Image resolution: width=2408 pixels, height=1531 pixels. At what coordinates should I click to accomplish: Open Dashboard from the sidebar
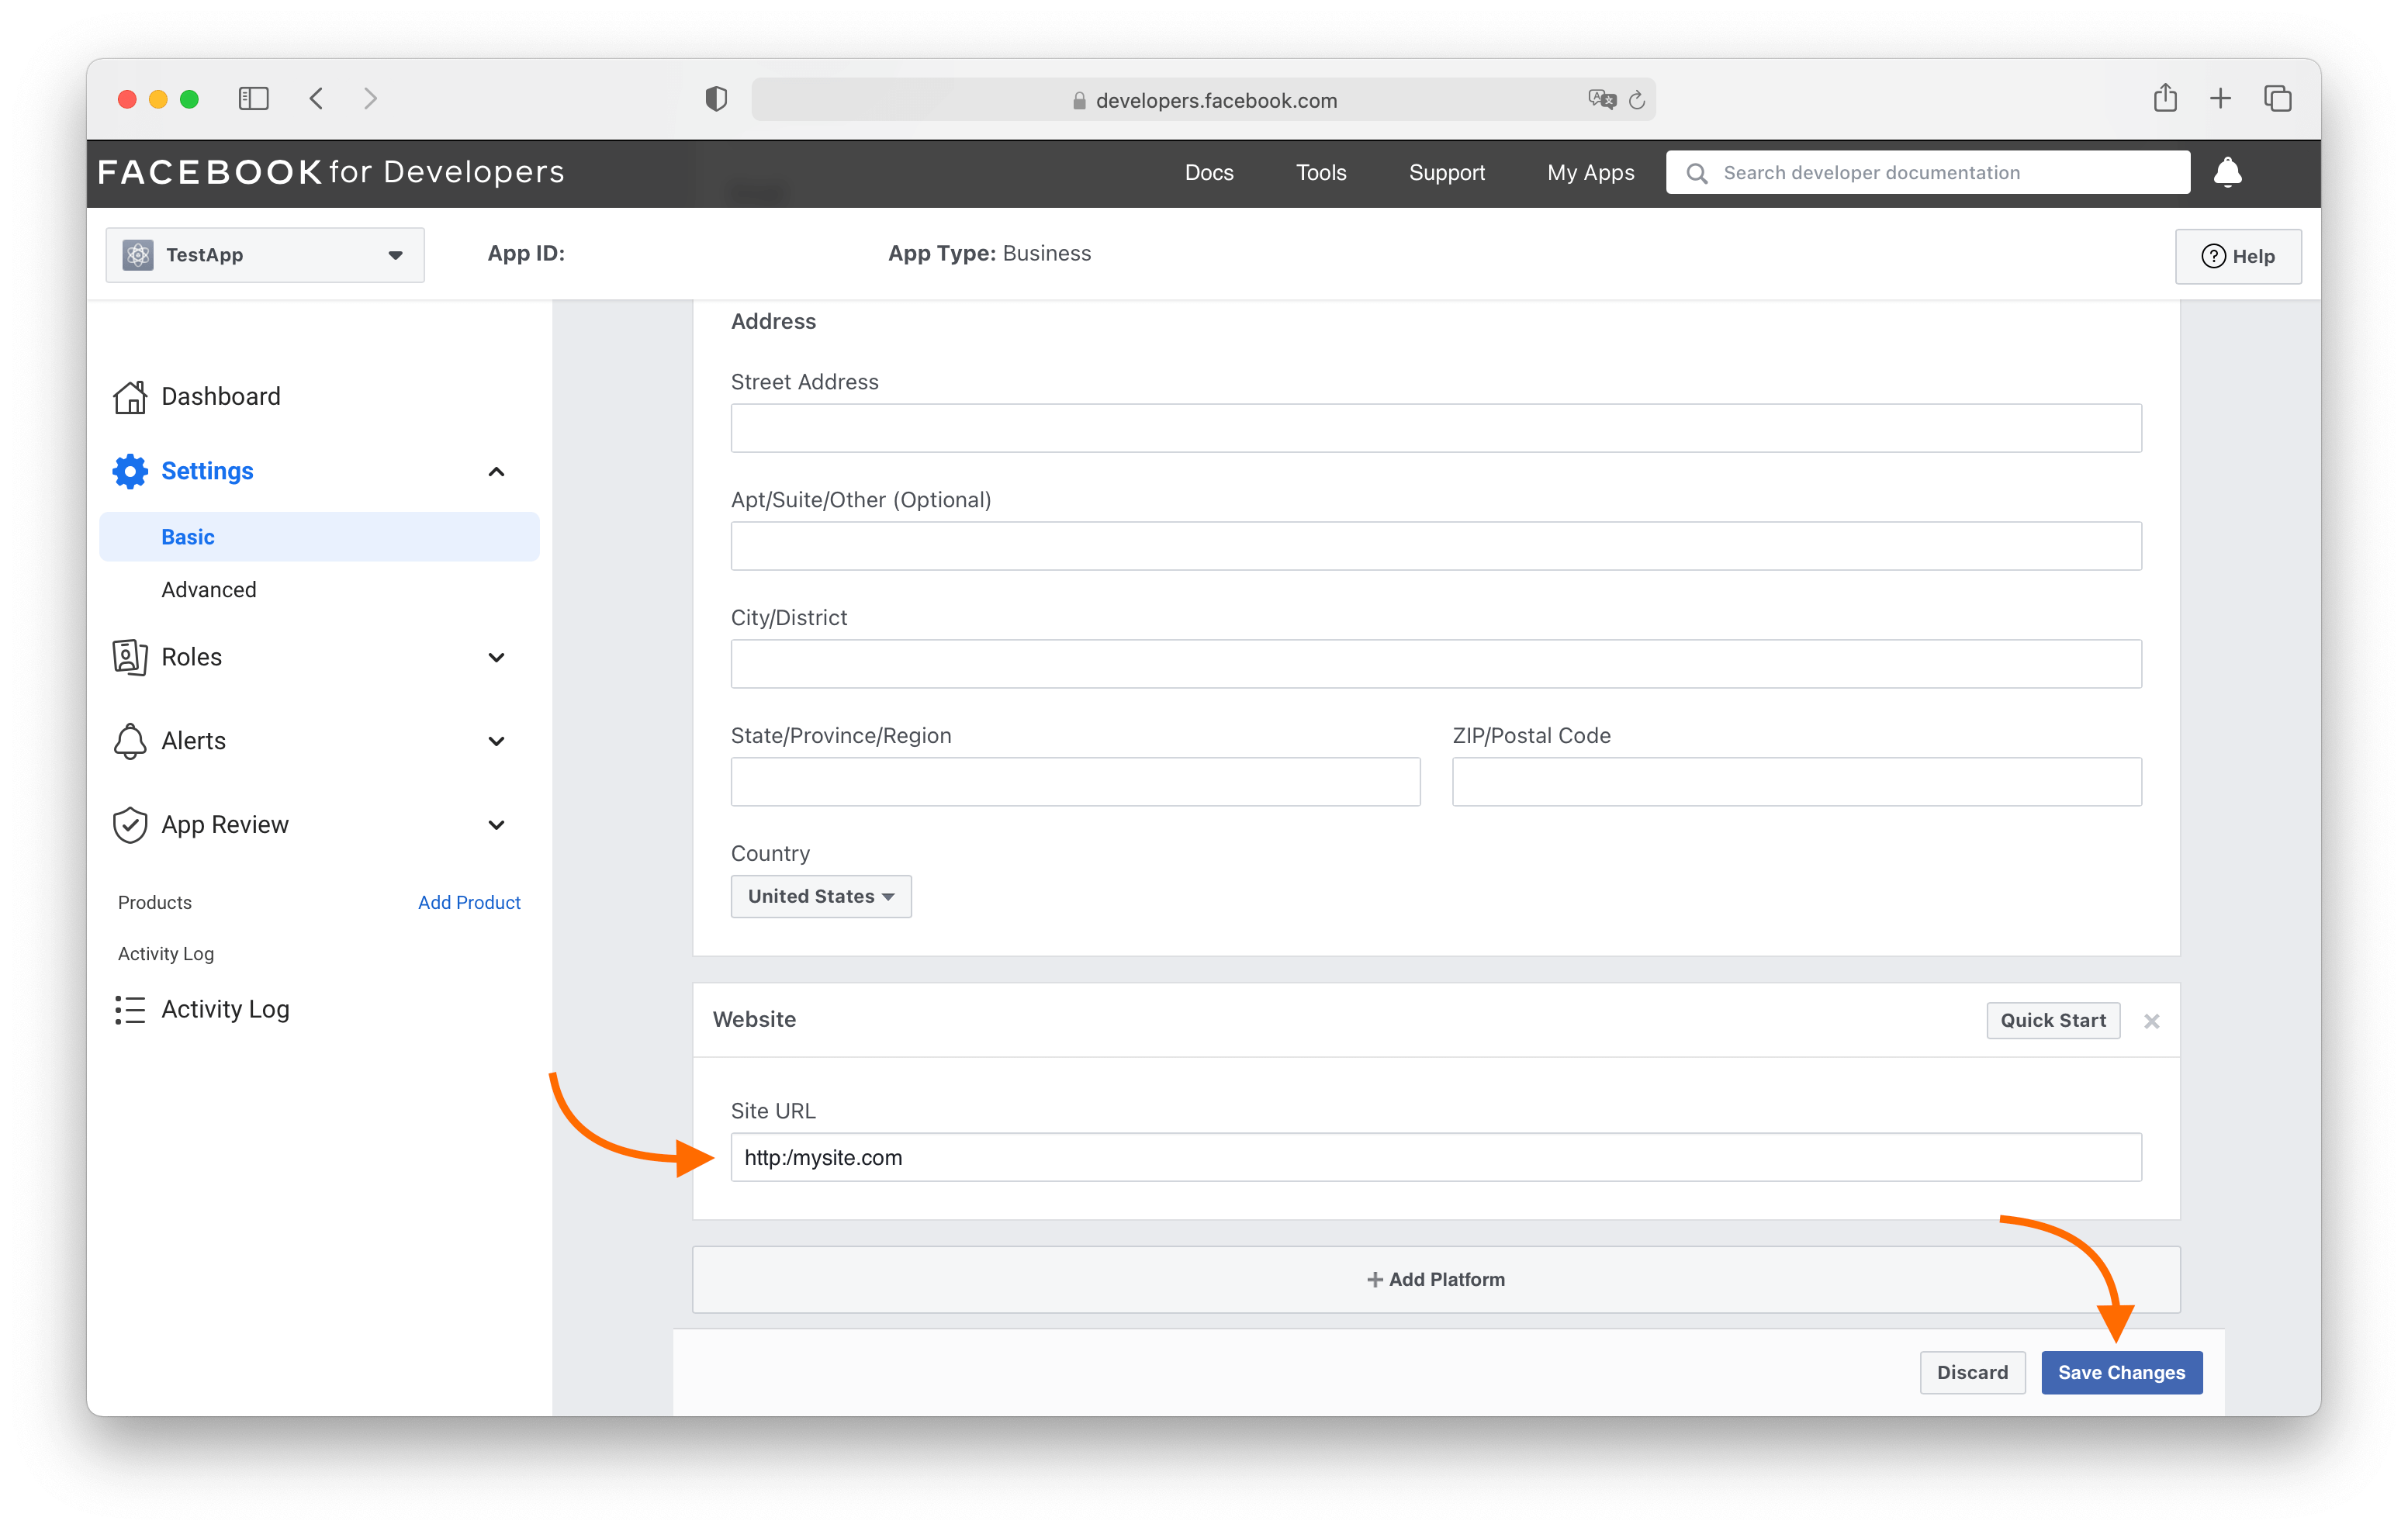(220, 396)
